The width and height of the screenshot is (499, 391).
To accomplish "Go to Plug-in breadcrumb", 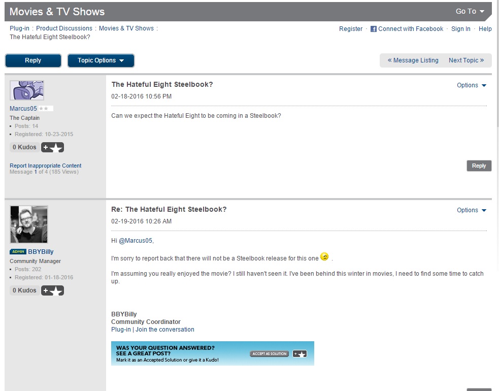I will [x=19, y=28].
